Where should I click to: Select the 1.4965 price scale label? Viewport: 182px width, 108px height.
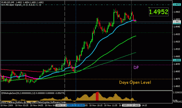(177, 12)
